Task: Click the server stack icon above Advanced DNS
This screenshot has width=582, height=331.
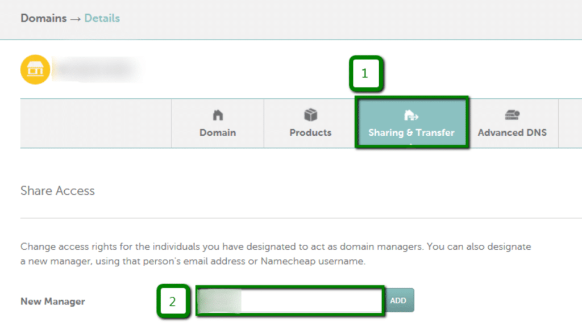Action: [512, 115]
